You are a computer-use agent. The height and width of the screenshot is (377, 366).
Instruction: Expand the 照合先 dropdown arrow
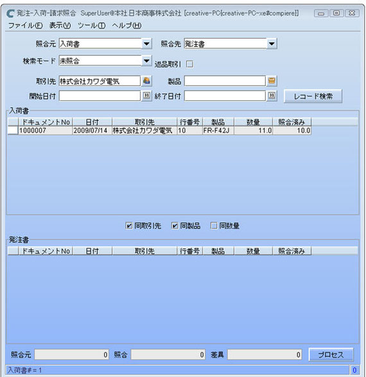272,44
